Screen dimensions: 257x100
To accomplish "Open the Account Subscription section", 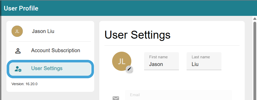I will pyautogui.click(x=50, y=50).
